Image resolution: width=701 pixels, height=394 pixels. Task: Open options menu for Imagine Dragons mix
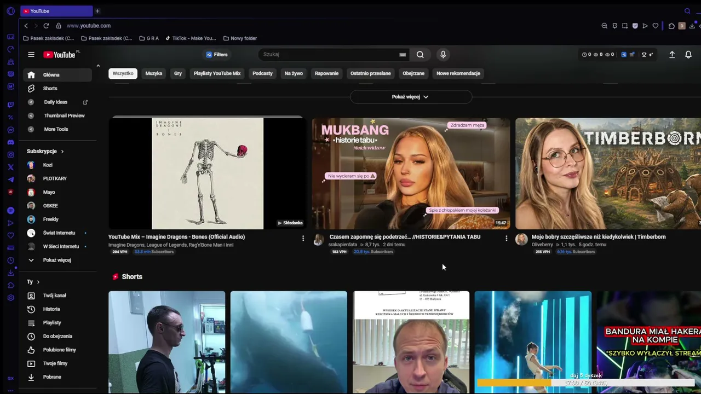coord(303,238)
